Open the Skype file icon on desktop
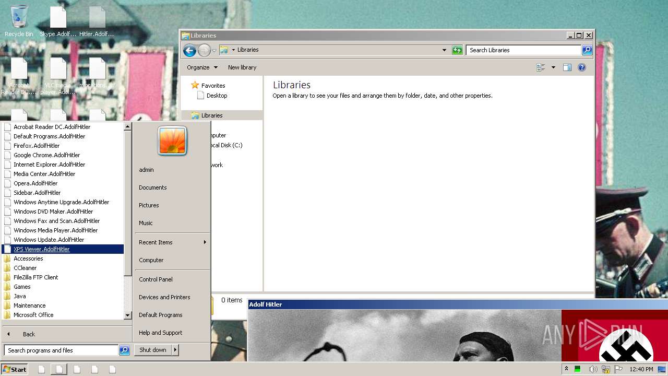Viewport: 668px width, 376px height. coord(58,21)
